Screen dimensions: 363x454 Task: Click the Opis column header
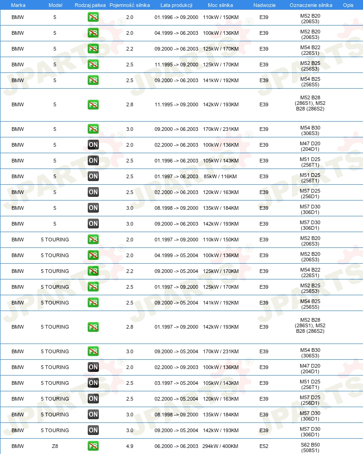point(348,5)
